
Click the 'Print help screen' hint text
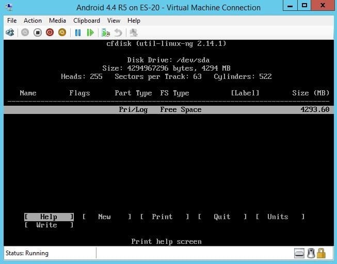point(166,242)
